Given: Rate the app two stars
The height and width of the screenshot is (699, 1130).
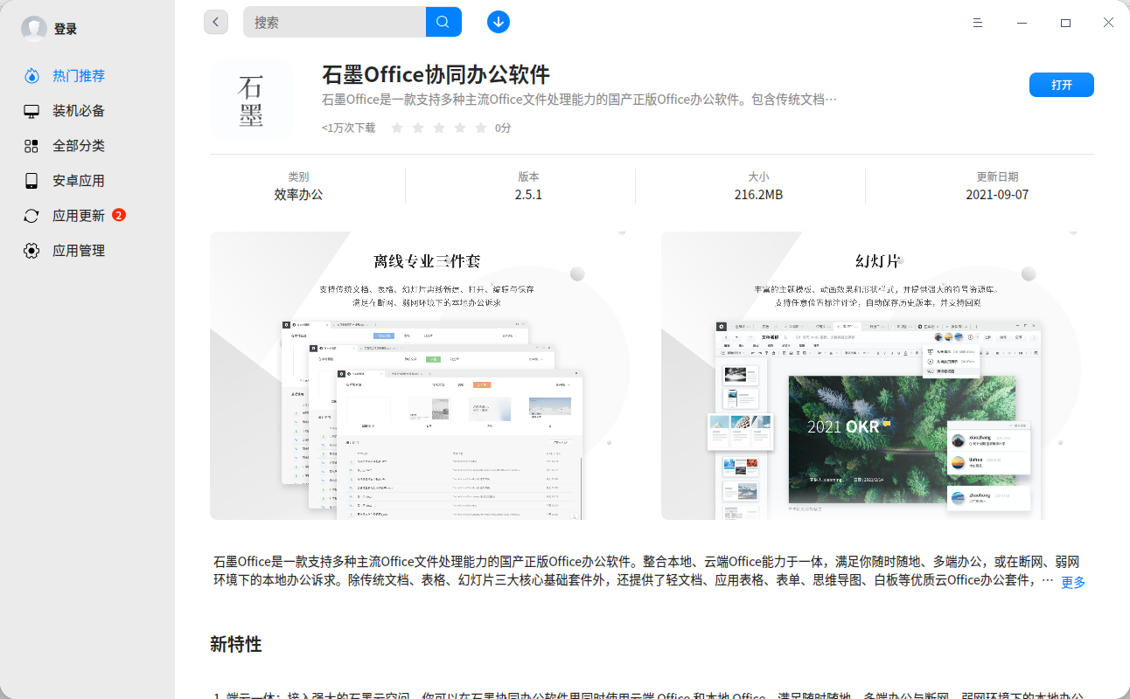Looking at the screenshot, I should [x=418, y=128].
